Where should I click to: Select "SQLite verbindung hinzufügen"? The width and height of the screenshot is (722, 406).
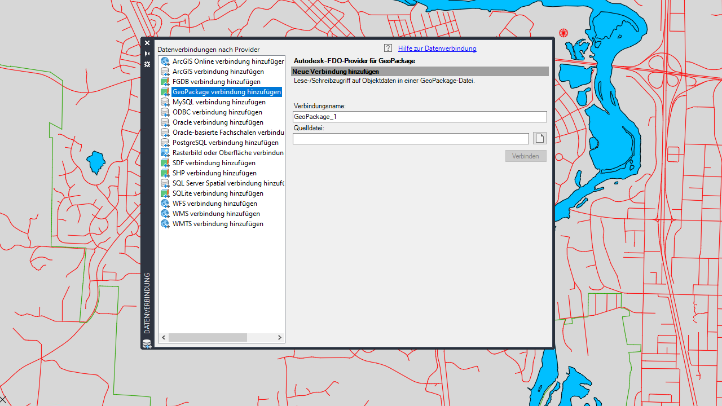218,193
